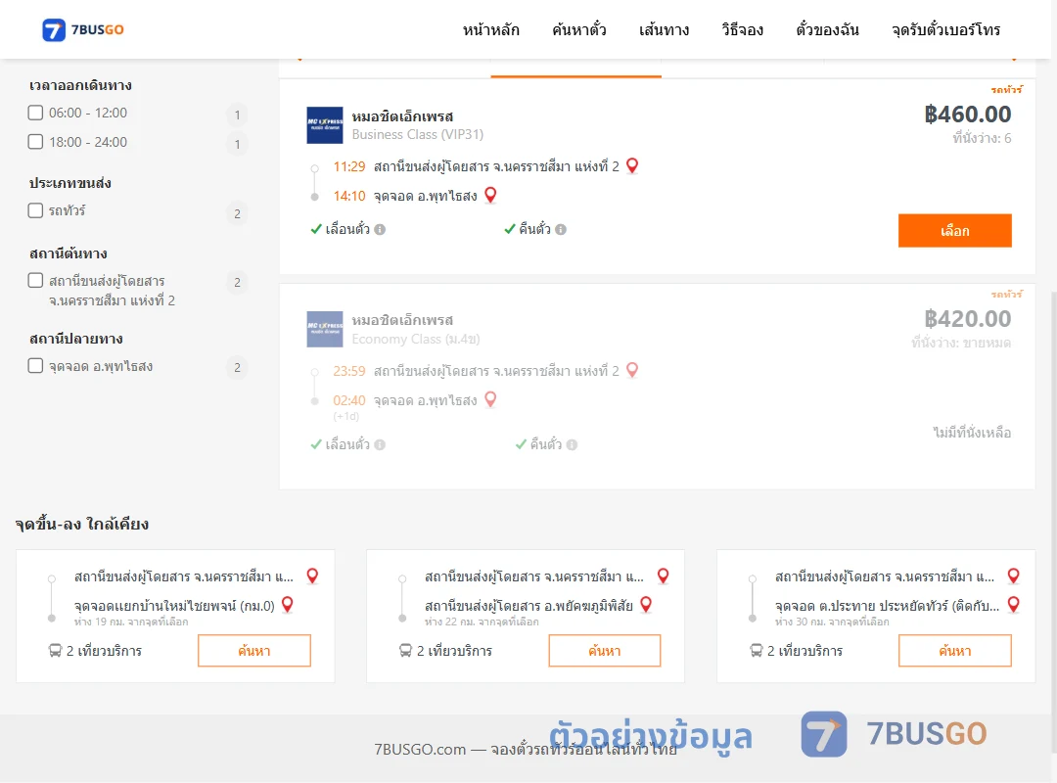Open the 7BUSGO logo in header

(83, 29)
